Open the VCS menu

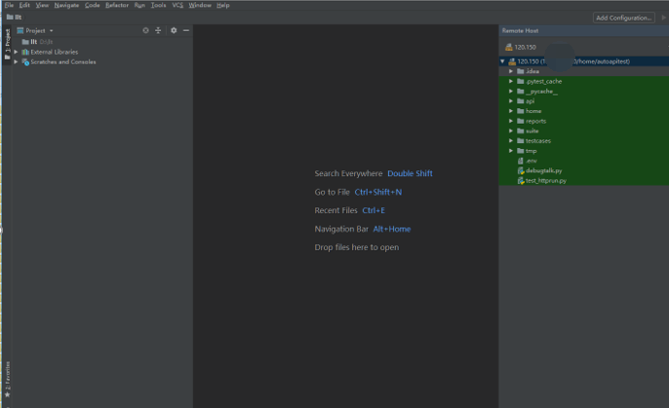pos(177,5)
